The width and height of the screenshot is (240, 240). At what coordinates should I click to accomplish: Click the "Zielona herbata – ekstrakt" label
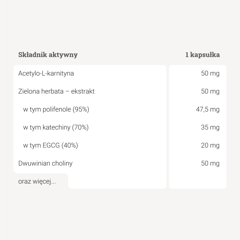tap(56, 91)
